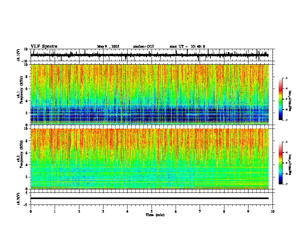Image resolution: width=307 pixels, height=237 pixels.
Task: Click the 4 tick on Time axis
Action: pos(128,211)
